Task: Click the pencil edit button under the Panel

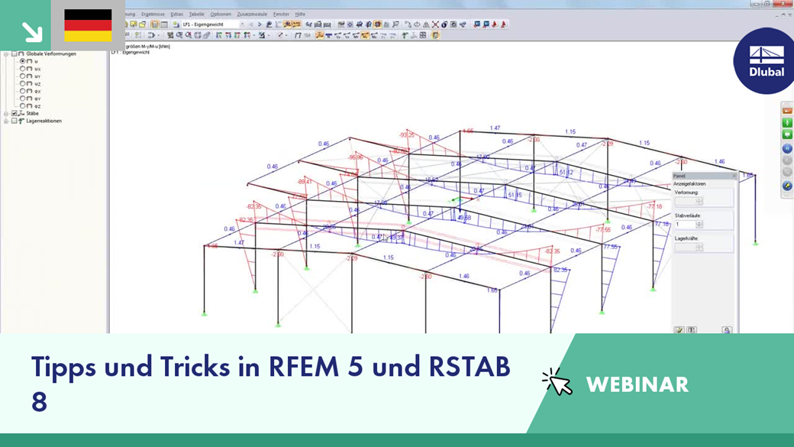Action: click(x=679, y=330)
